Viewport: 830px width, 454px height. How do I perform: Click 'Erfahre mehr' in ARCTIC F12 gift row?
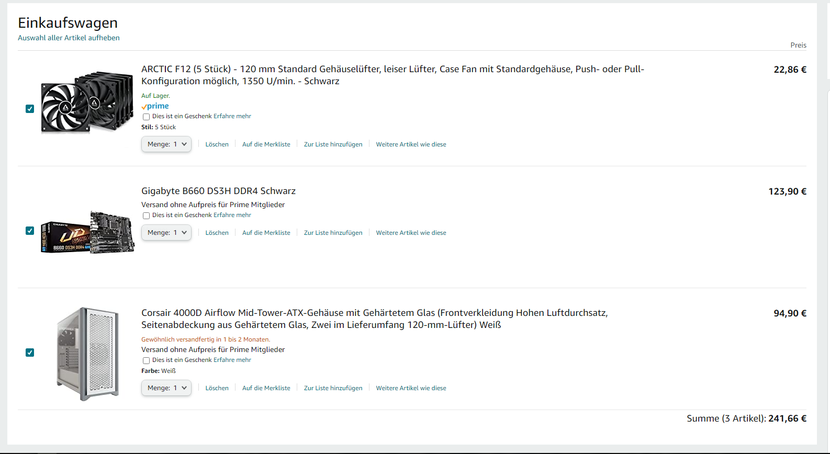[x=232, y=116]
